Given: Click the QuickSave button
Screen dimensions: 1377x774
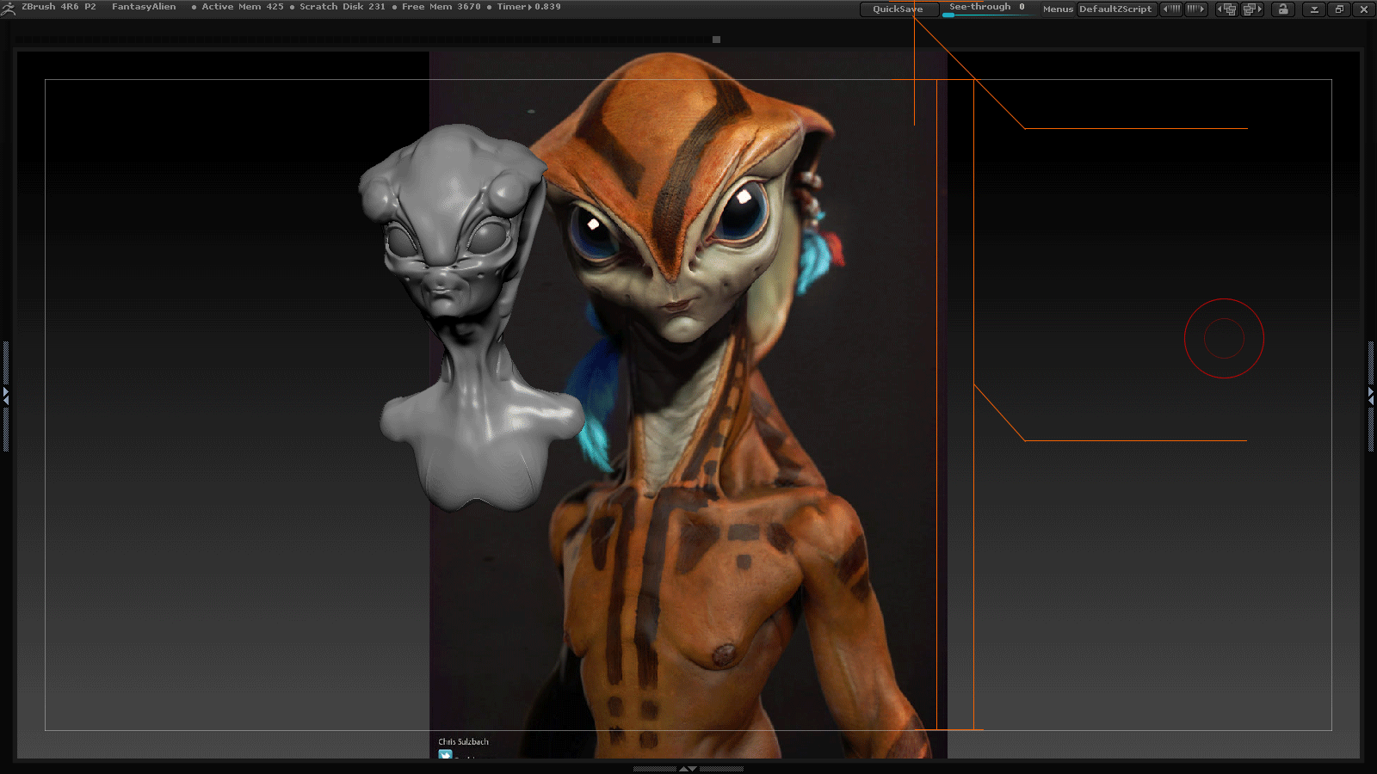Looking at the screenshot, I should [898, 9].
